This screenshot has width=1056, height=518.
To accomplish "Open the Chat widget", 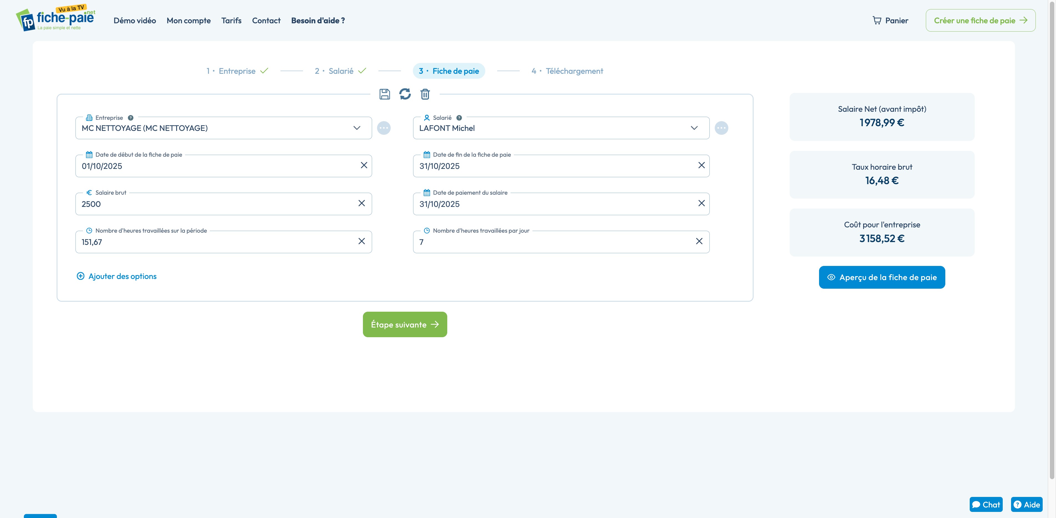I will point(986,504).
